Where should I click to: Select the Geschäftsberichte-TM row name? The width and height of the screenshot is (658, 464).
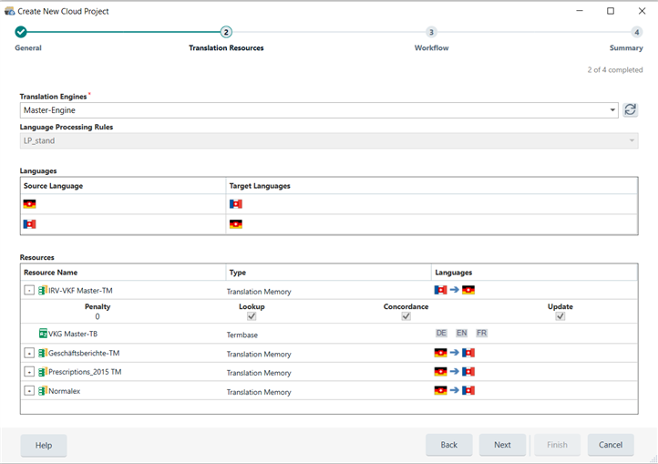pos(84,353)
